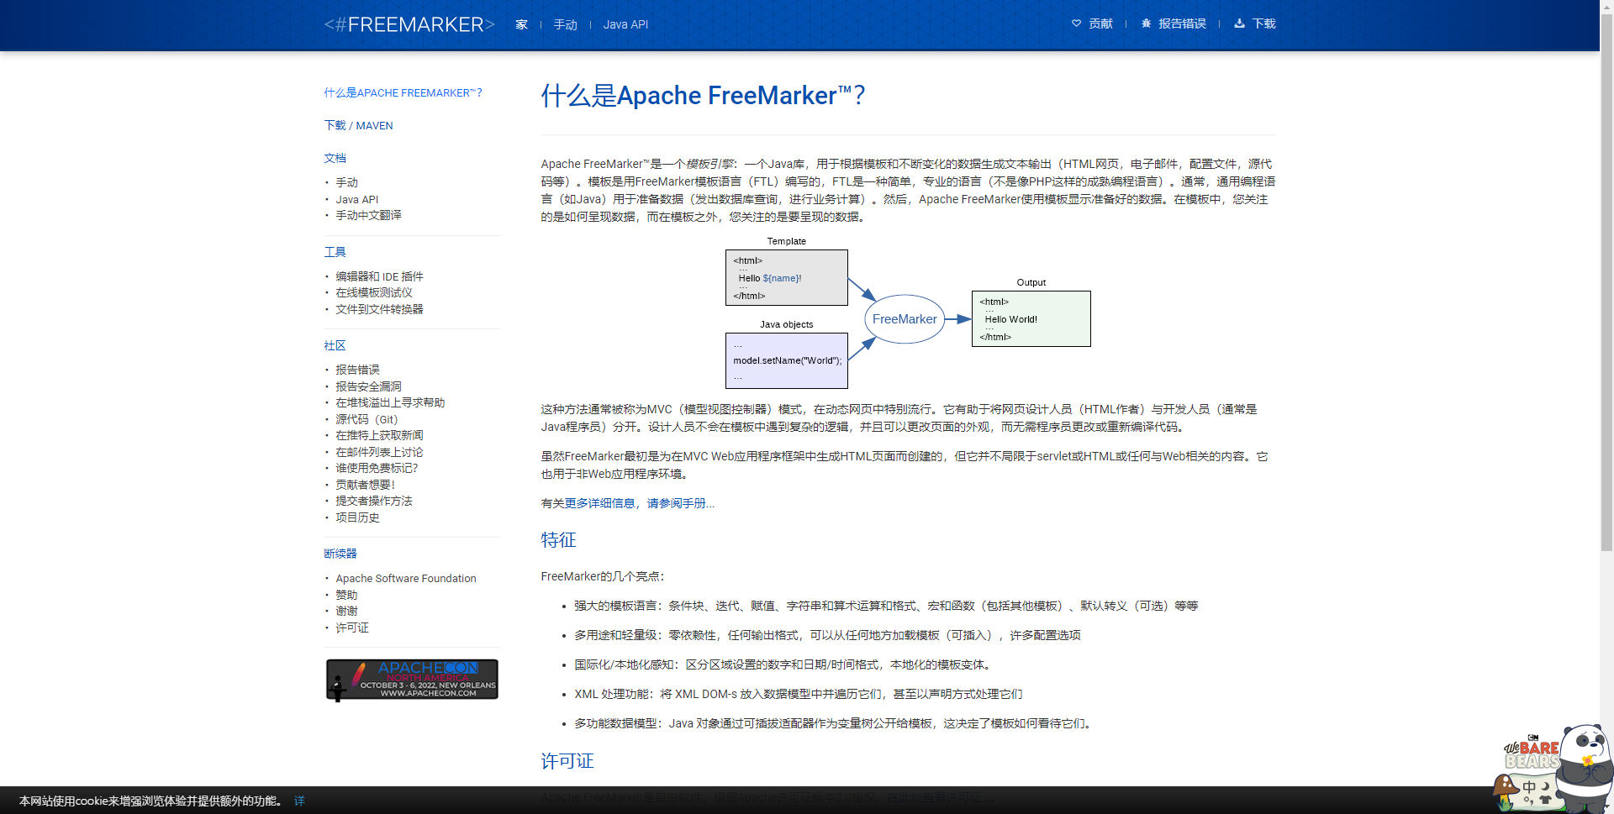Open 报告错误 under 社区 sidebar section
1614x814 pixels.
(x=358, y=370)
